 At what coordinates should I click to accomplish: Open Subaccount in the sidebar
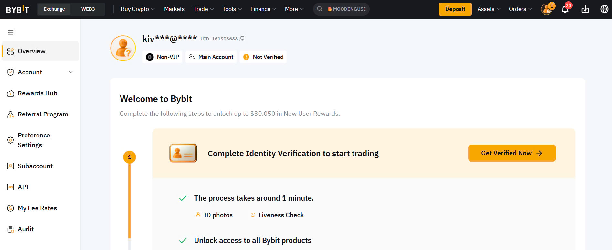click(40, 166)
